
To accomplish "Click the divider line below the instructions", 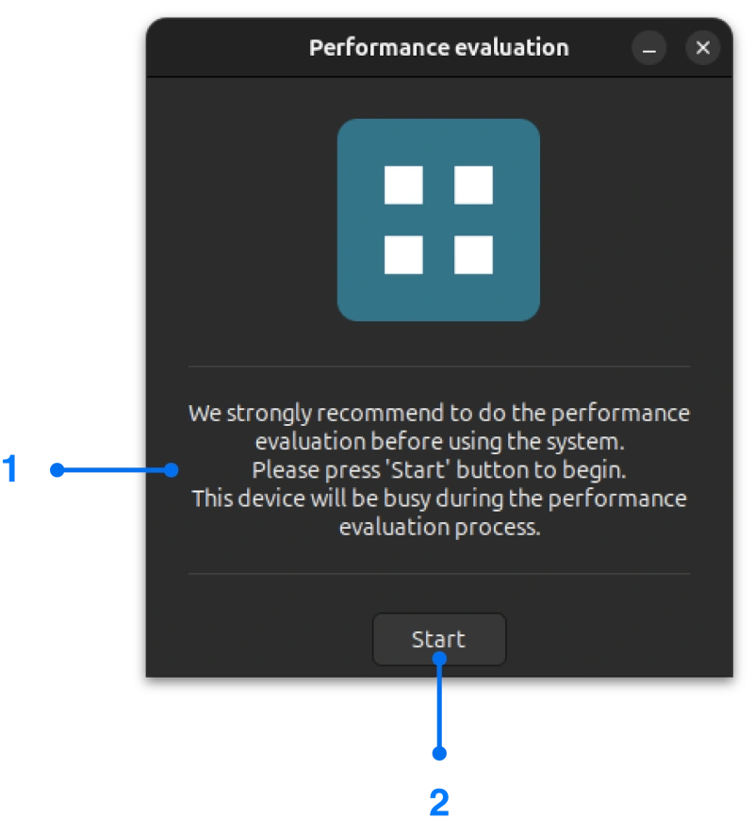I will coord(438,572).
